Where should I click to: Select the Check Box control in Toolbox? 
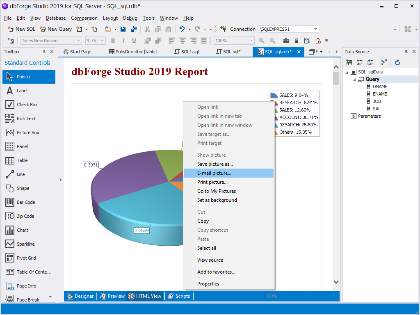(27, 105)
